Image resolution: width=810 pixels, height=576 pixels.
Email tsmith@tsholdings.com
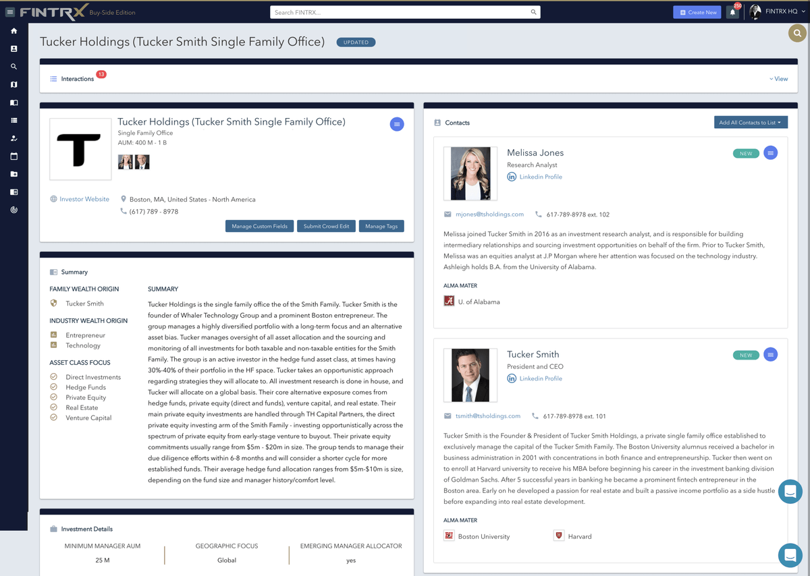[488, 416]
